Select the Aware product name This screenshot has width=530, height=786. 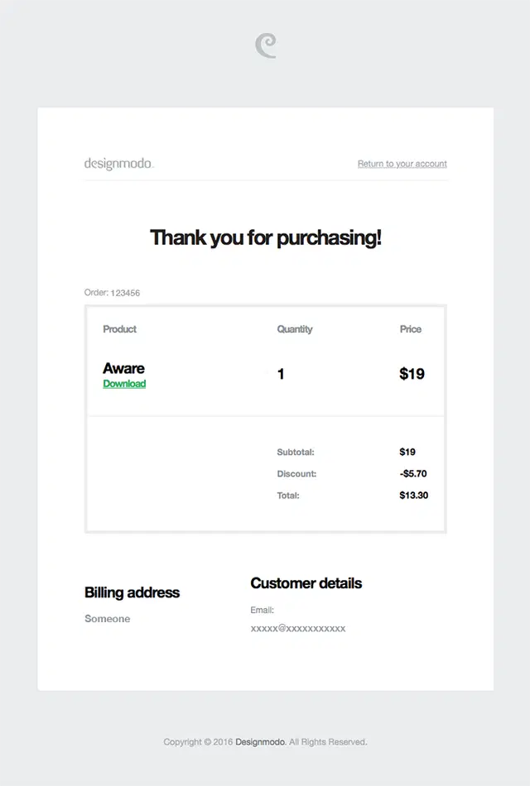(123, 368)
